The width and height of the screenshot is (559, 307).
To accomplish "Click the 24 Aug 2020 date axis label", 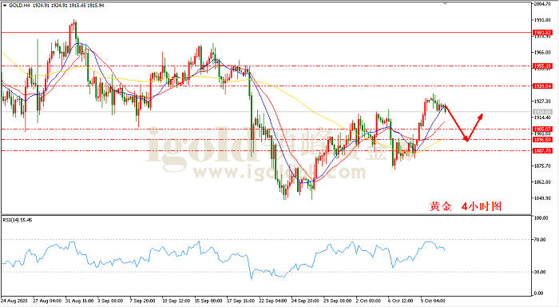I will coord(14,301).
